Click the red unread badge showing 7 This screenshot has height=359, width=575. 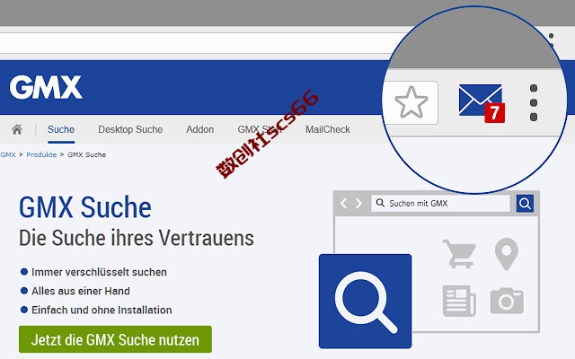494,113
